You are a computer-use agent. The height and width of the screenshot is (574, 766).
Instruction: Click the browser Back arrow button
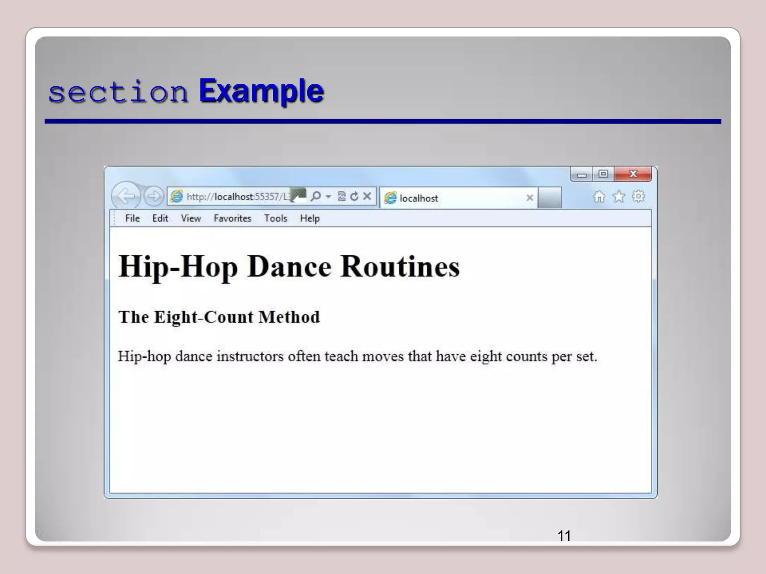click(x=126, y=196)
